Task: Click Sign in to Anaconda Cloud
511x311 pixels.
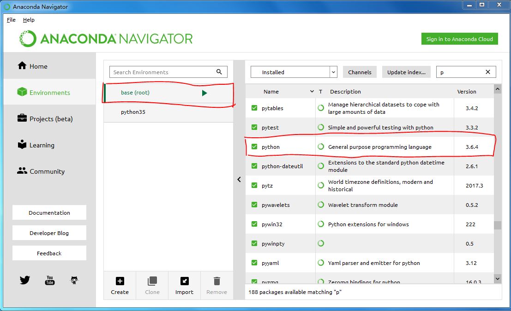Action: [x=459, y=39]
